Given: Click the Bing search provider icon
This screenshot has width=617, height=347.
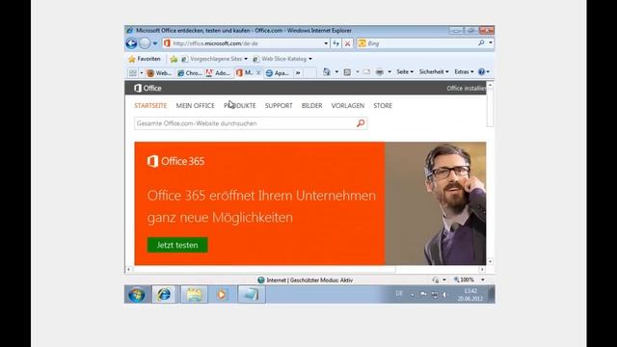Looking at the screenshot, I should click(362, 43).
